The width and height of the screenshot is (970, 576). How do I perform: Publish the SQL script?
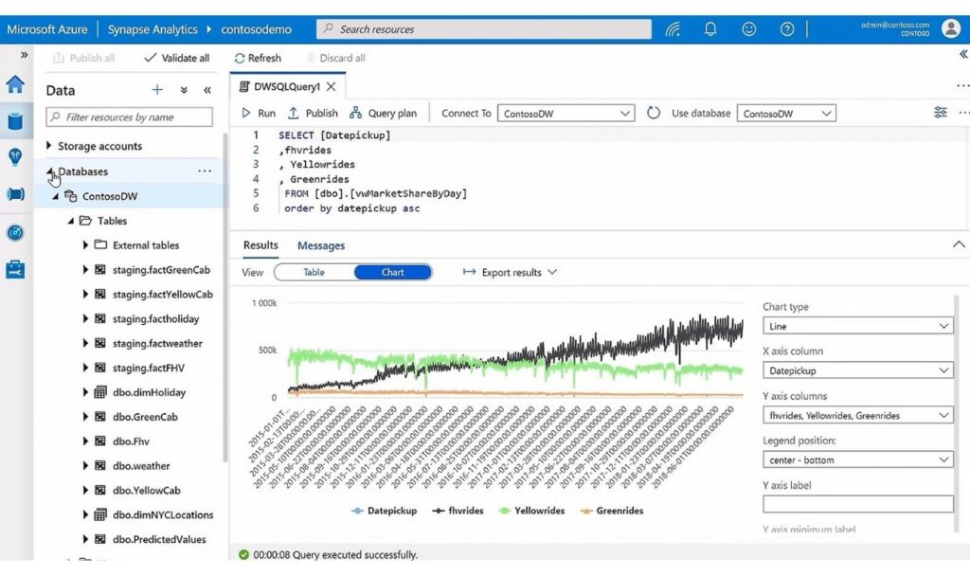(313, 114)
